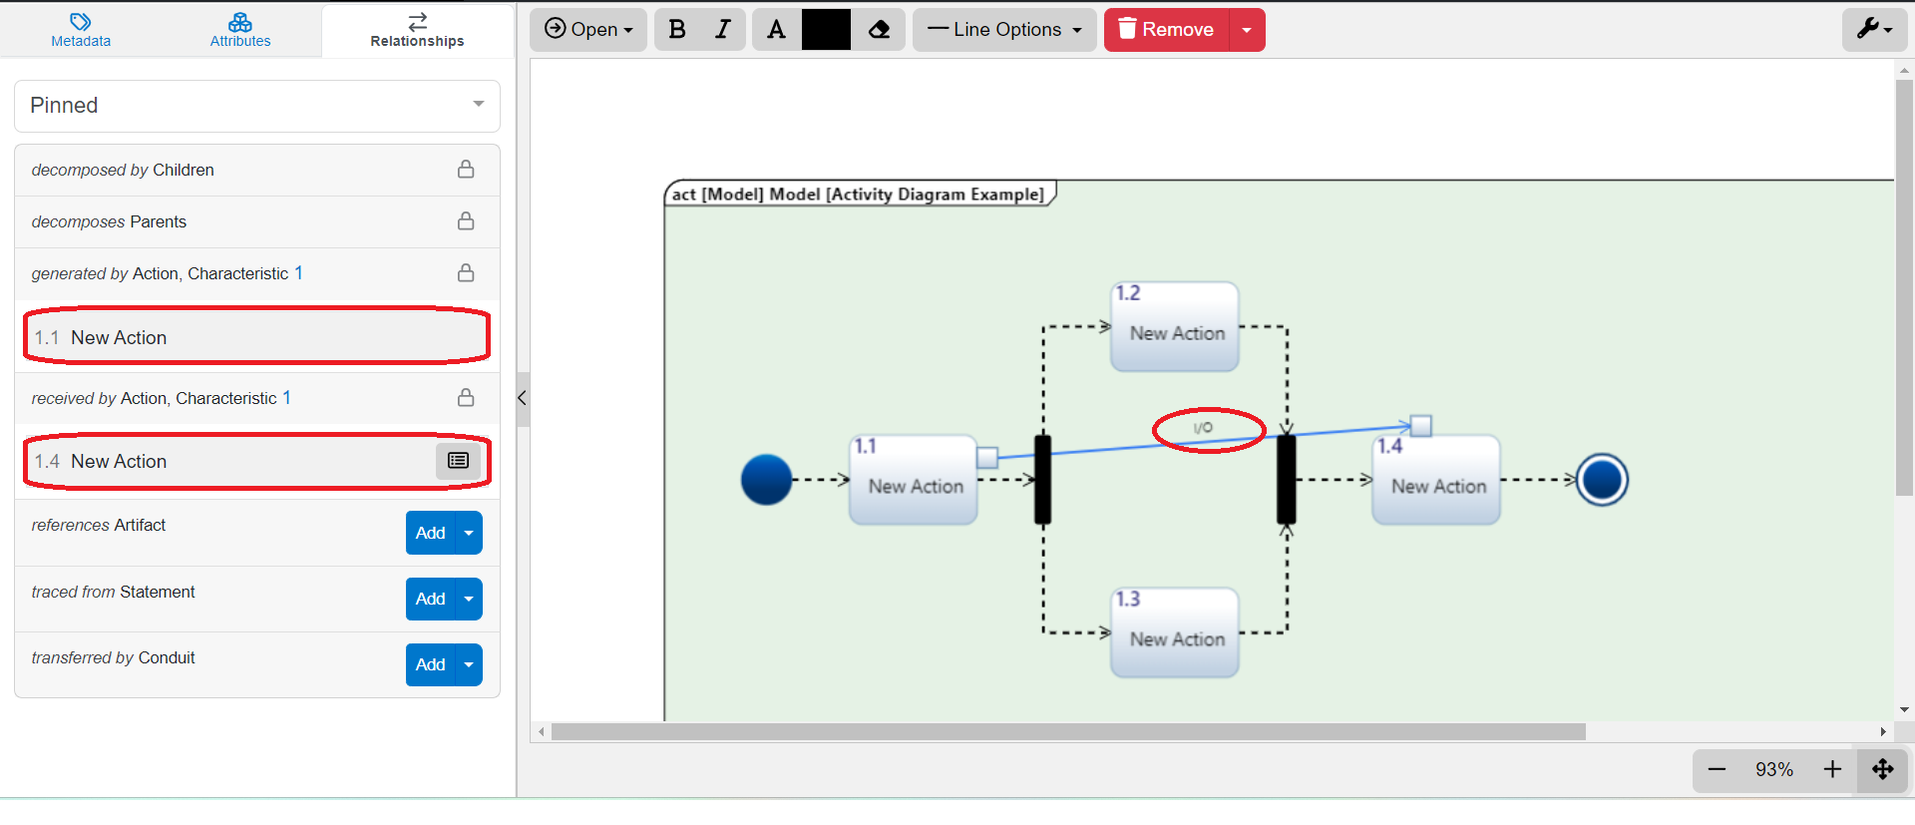The image size is (1915, 825).
Task: Toggle italic text formatting
Action: 723,30
